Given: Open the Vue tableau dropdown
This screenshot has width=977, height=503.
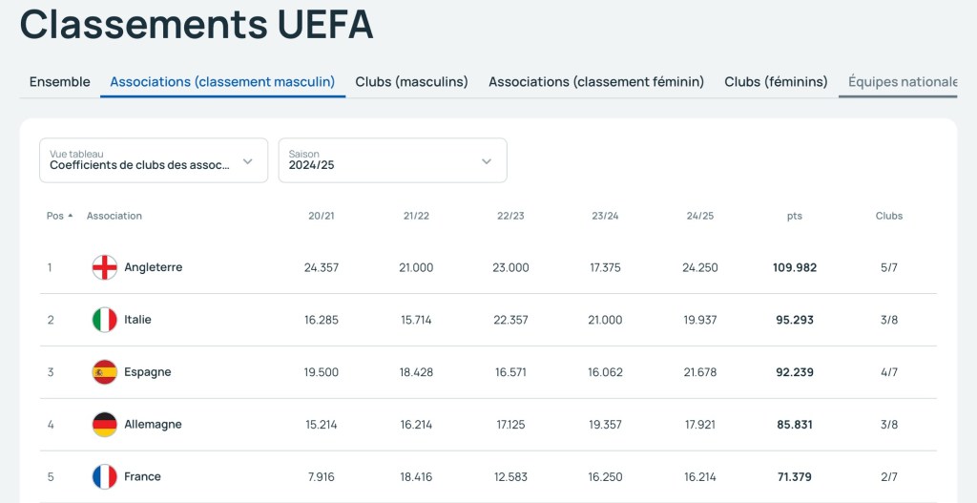Looking at the screenshot, I should click(153, 160).
